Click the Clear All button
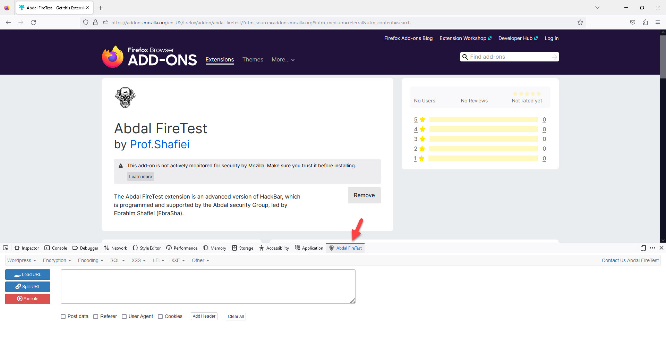This screenshot has width=666, height=361. coord(236,317)
